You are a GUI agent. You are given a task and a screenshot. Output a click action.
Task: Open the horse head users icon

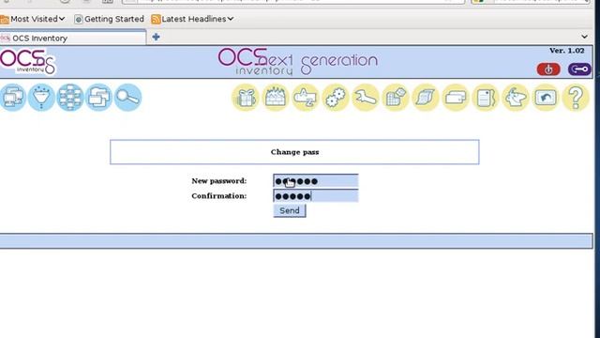click(x=516, y=98)
